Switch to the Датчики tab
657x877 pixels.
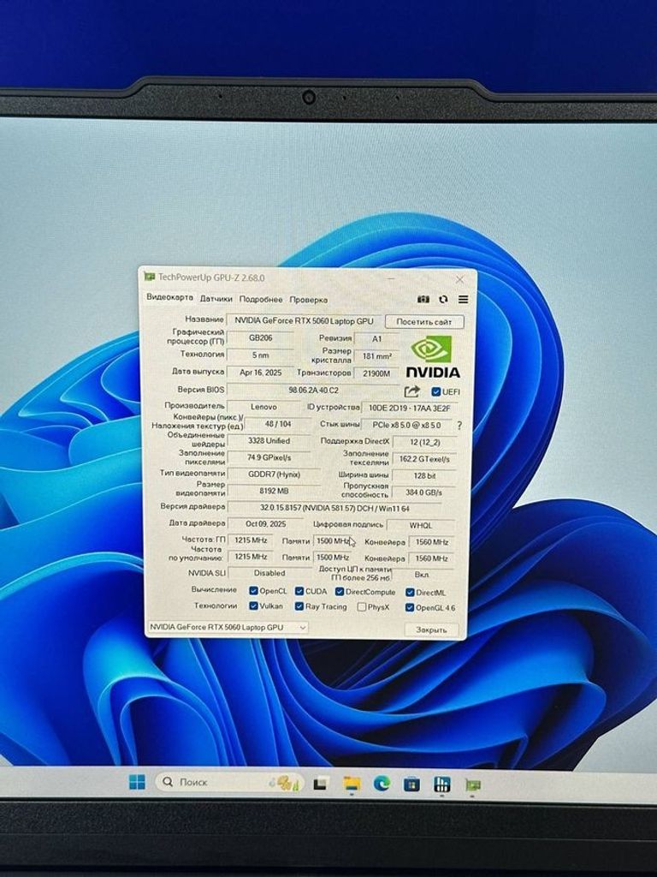pos(216,299)
